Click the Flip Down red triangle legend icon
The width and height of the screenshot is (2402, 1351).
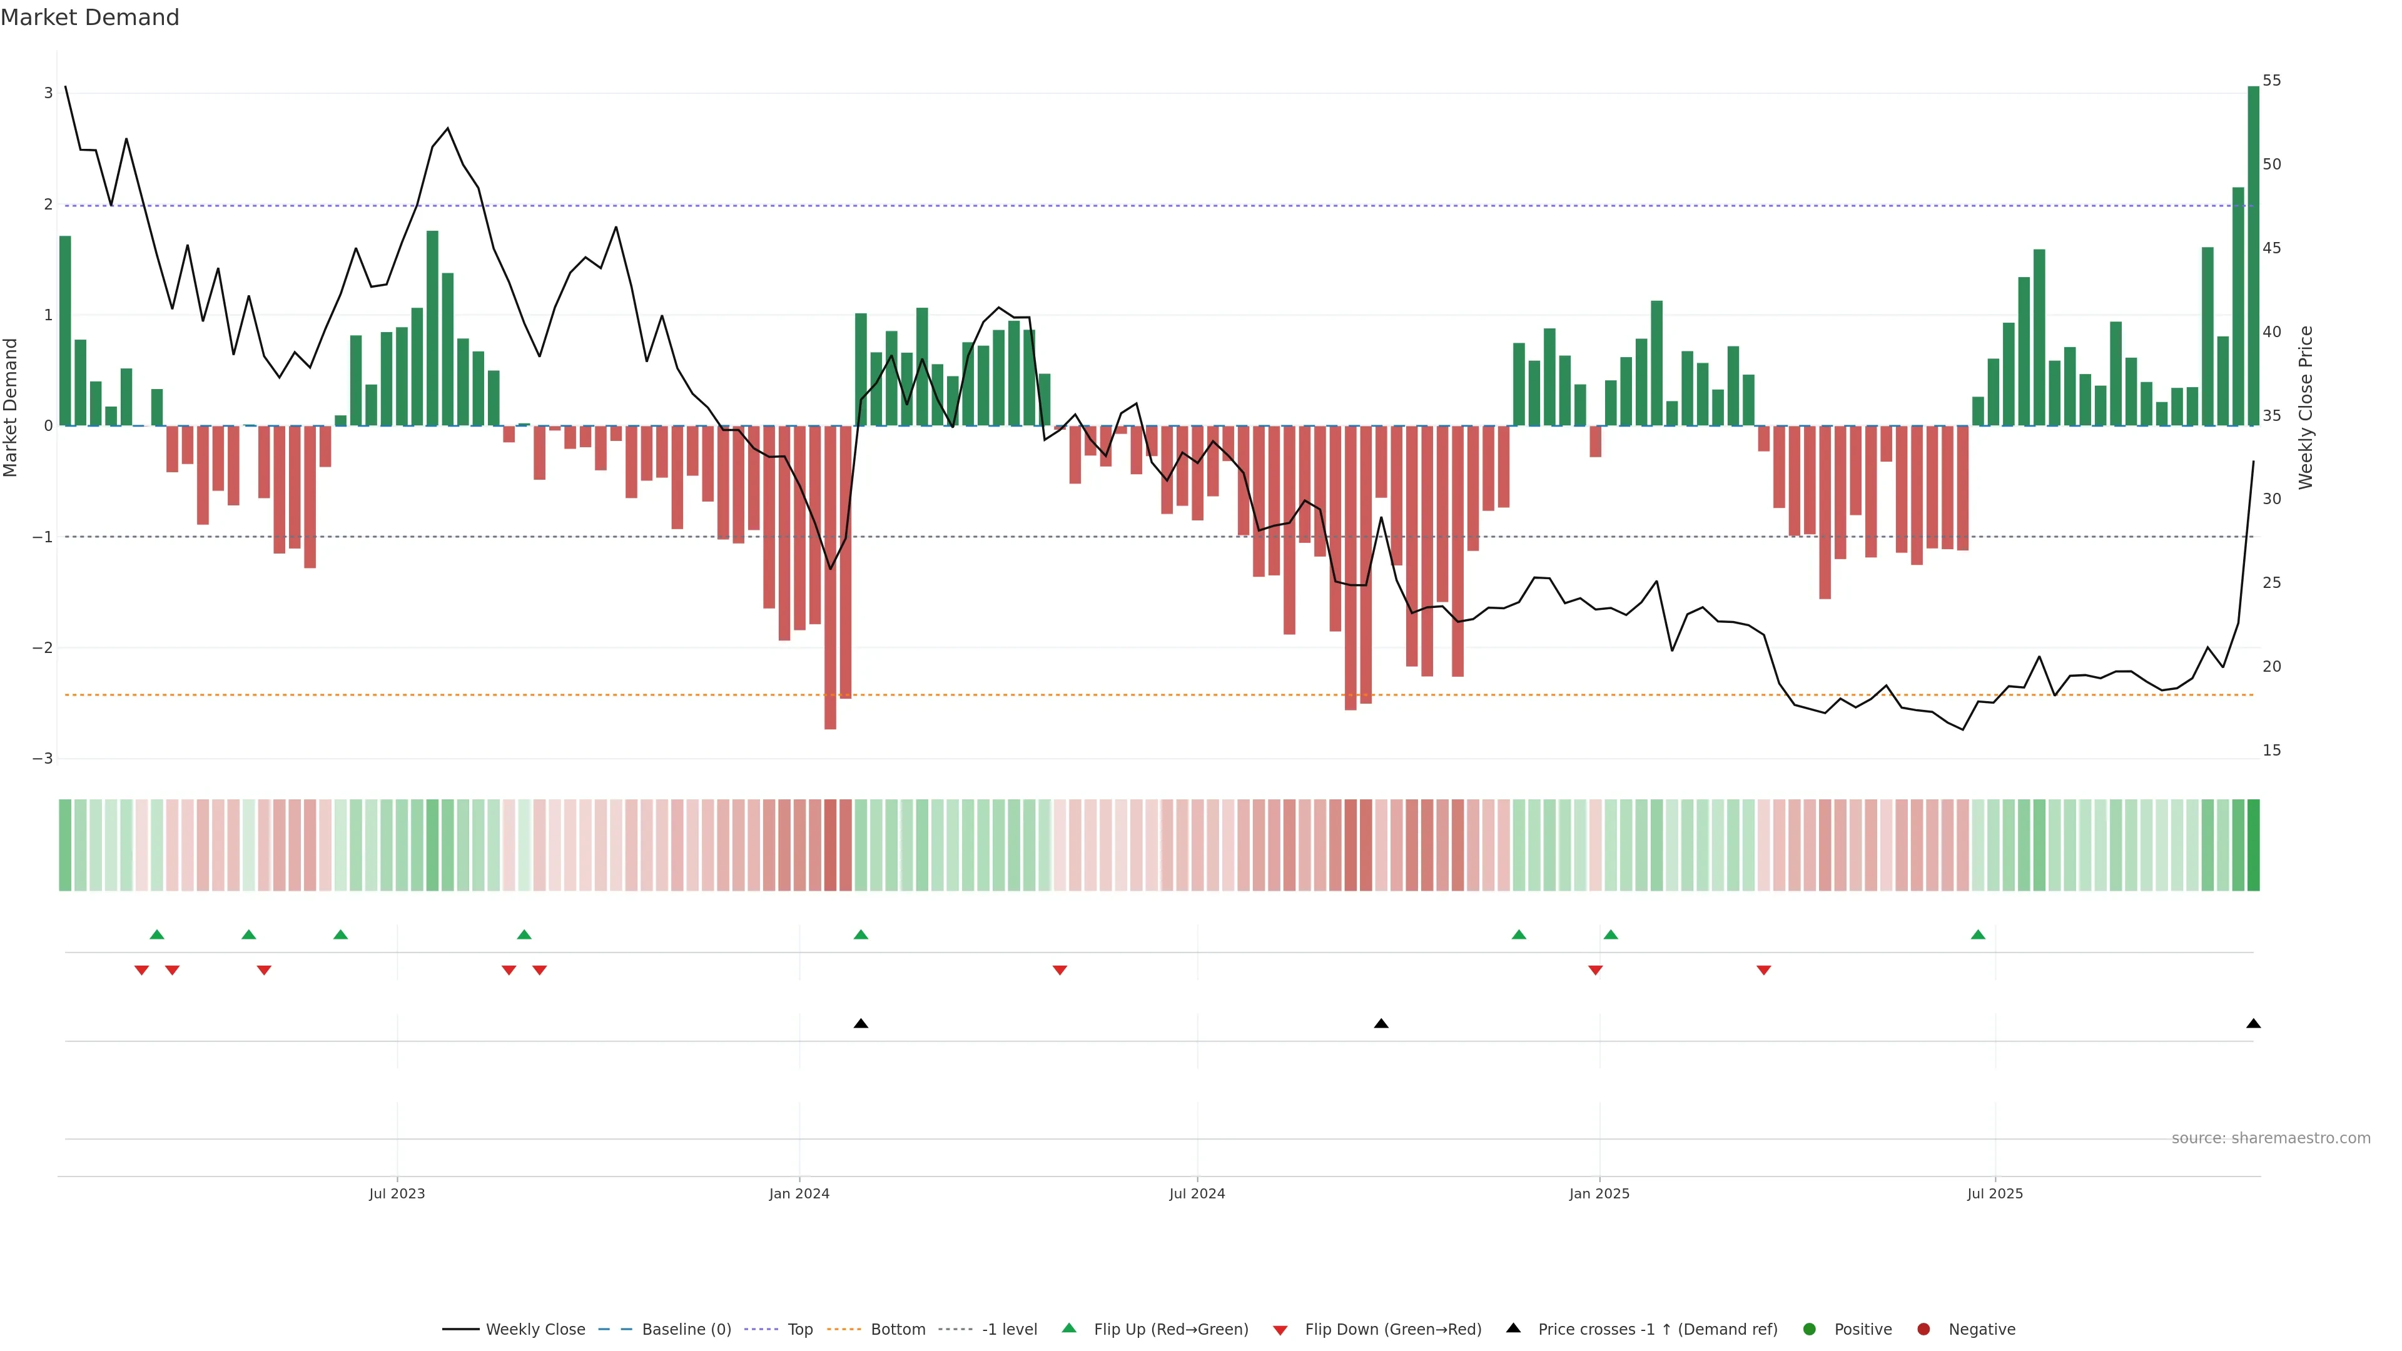tap(1280, 1330)
